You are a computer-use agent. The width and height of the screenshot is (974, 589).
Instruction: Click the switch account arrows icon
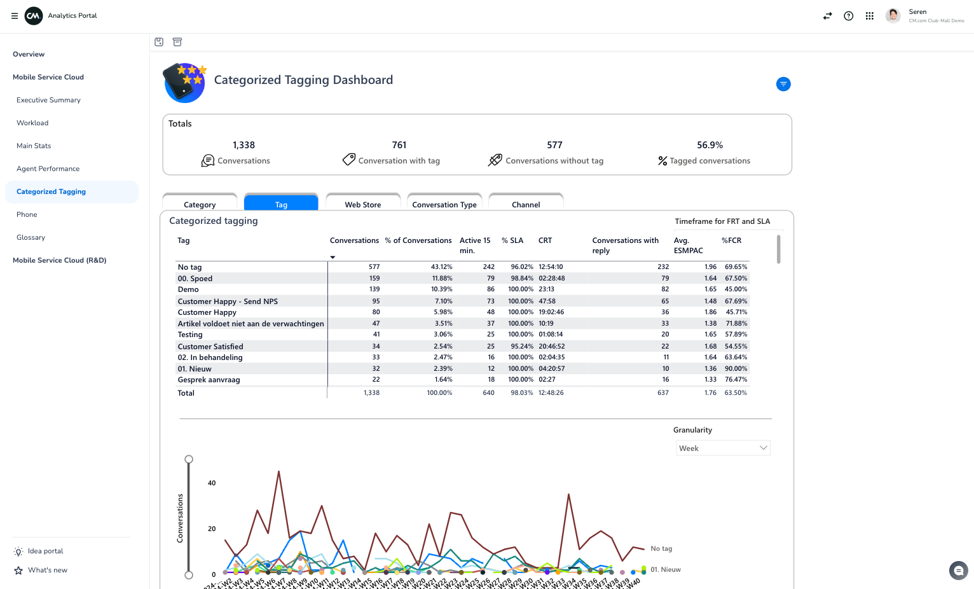pyautogui.click(x=827, y=16)
